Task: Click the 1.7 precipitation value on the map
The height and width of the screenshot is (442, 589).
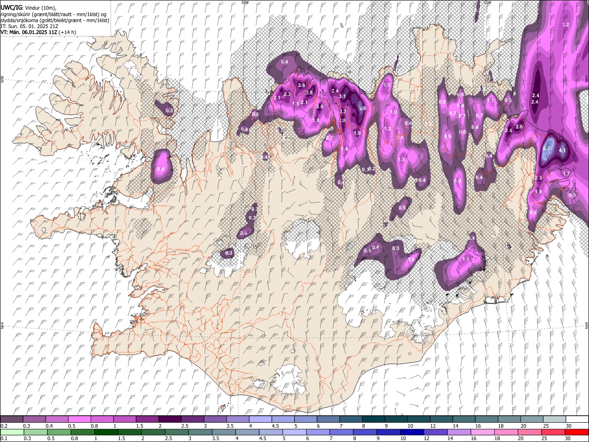Action: 566,174
